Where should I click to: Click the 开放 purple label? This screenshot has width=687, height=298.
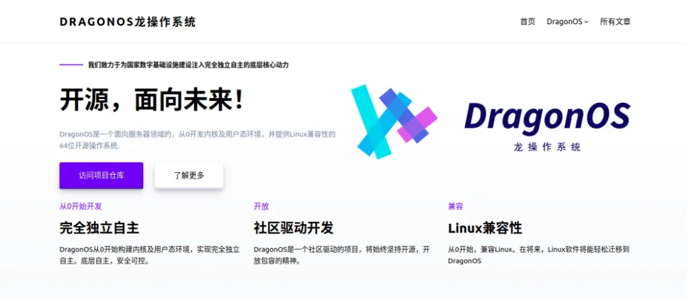click(261, 206)
